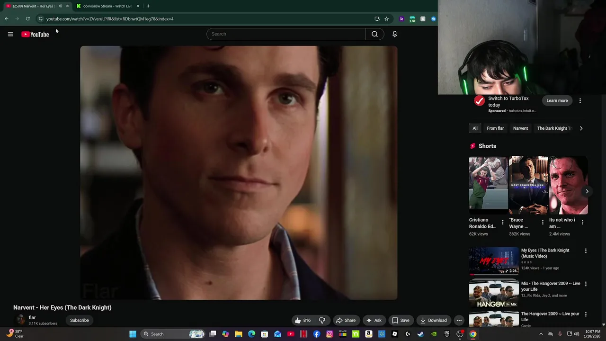Open the Netflix taskbar icon
Image resolution: width=606 pixels, height=341 pixels.
pyautogui.click(x=304, y=334)
